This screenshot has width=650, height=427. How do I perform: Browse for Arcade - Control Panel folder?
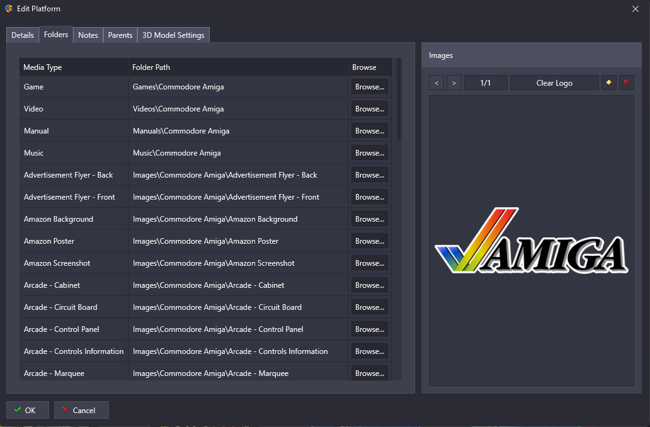pyautogui.click(x=369, y=329)
